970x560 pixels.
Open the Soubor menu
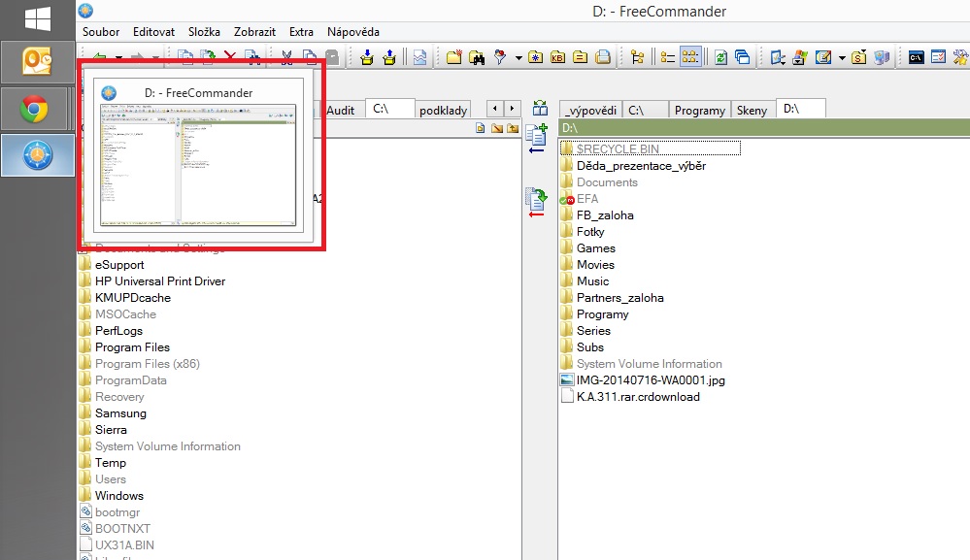point(101,32)
